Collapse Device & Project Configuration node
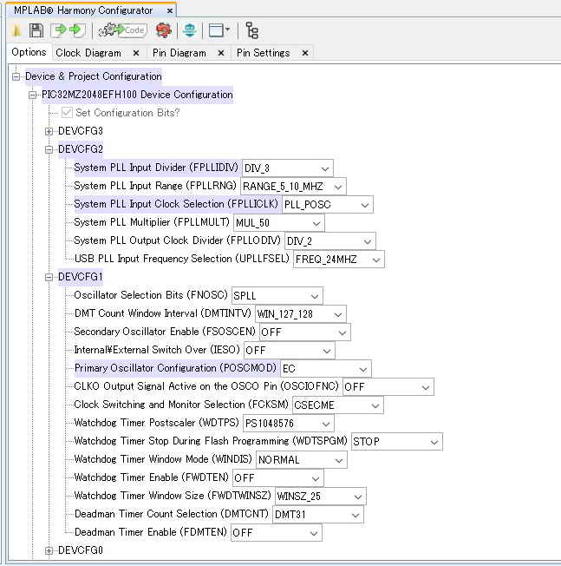 point(16,76)
